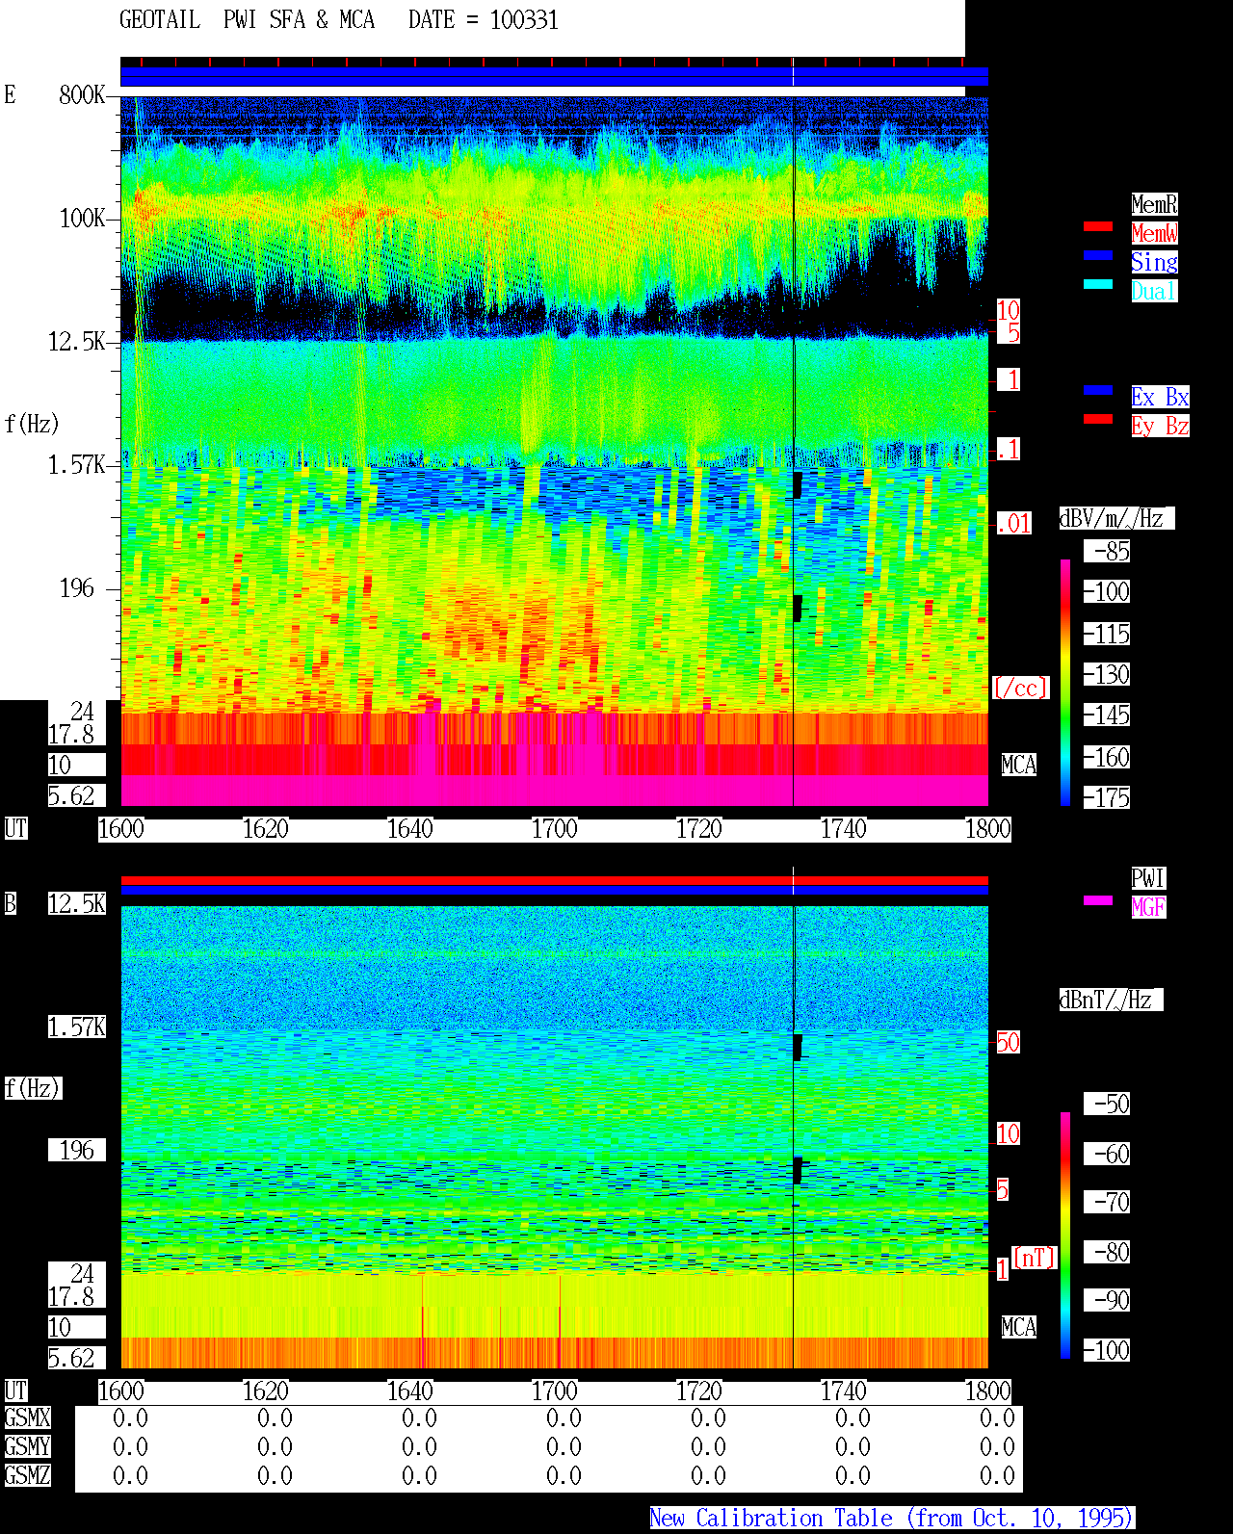Click the 800K frequency label
Viewport: 1233px width, 1534px height.
click(x=82, y=95)
